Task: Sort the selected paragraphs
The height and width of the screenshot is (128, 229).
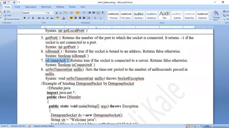Action: (x=98, y=13)
